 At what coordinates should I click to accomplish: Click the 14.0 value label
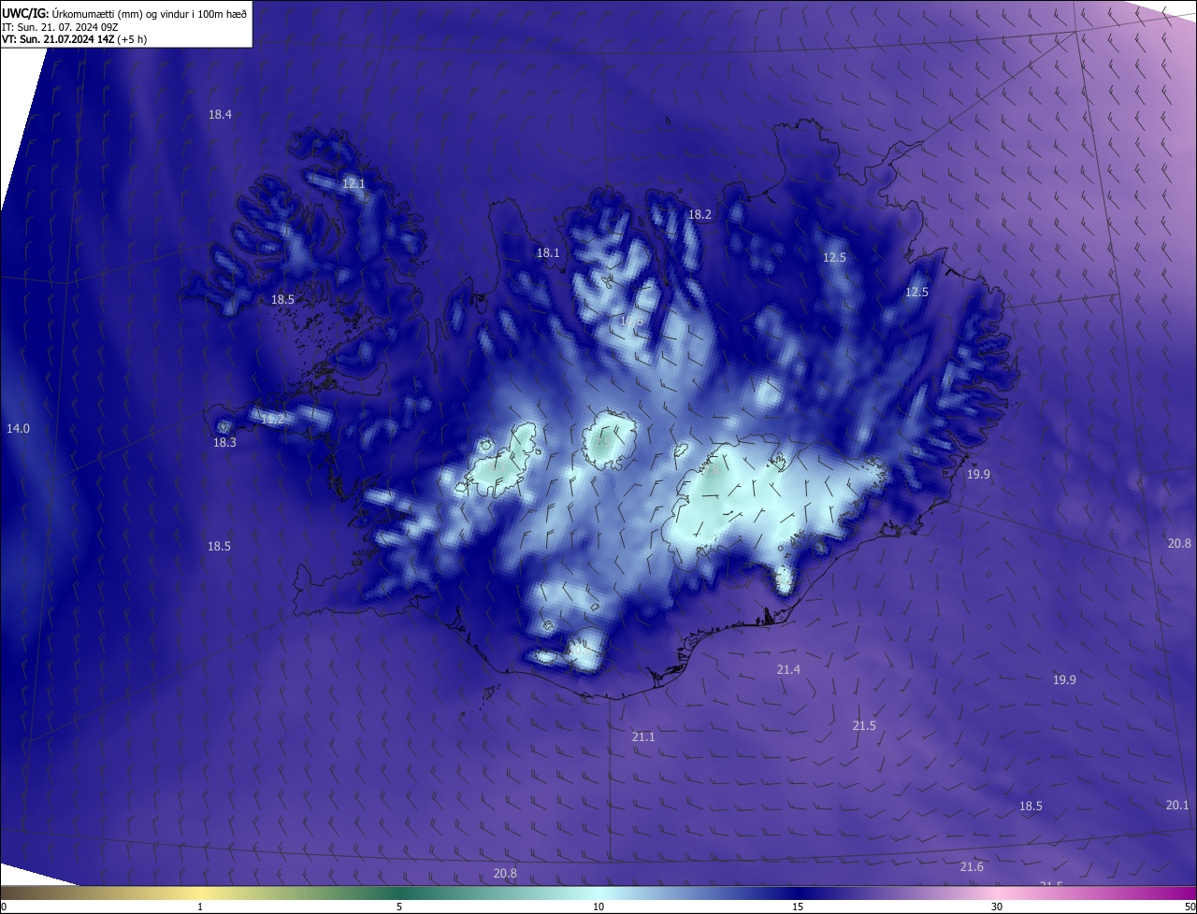18,428
